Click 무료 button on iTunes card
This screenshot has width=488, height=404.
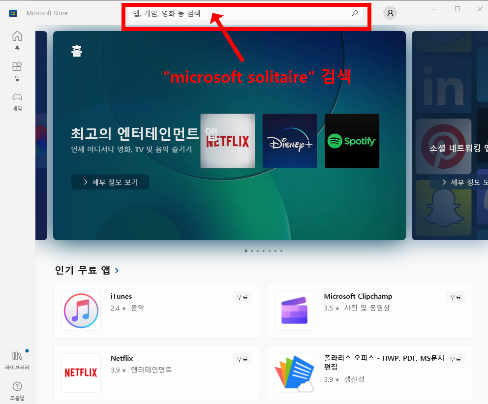tap(242, 297)
